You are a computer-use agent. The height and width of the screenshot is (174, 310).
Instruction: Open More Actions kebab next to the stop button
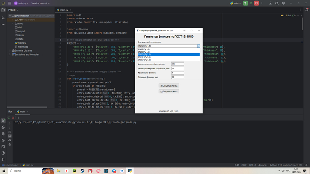click(x=262, y=4)
